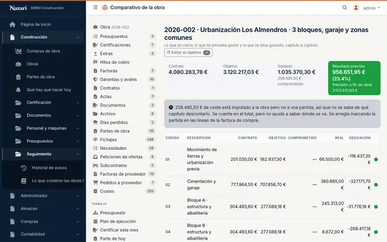Open Parte de hoy link
Screen dimensions: 387x242
point(112,239)
